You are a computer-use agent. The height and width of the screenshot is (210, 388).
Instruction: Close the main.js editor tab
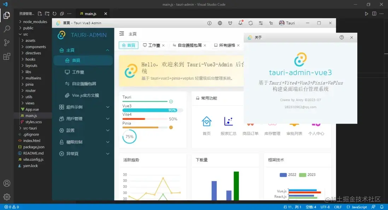click(106, 14)
